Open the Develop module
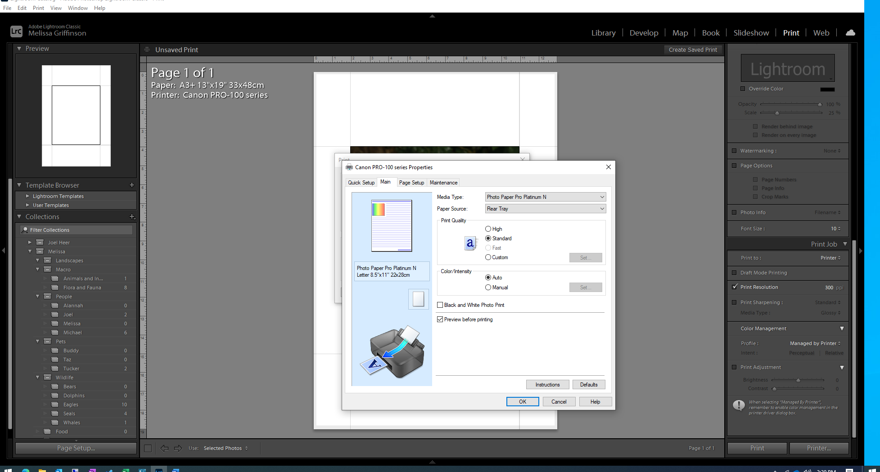The width and height of the screenshot is (880, 472). pyautogui.click(x=644, y=33)
